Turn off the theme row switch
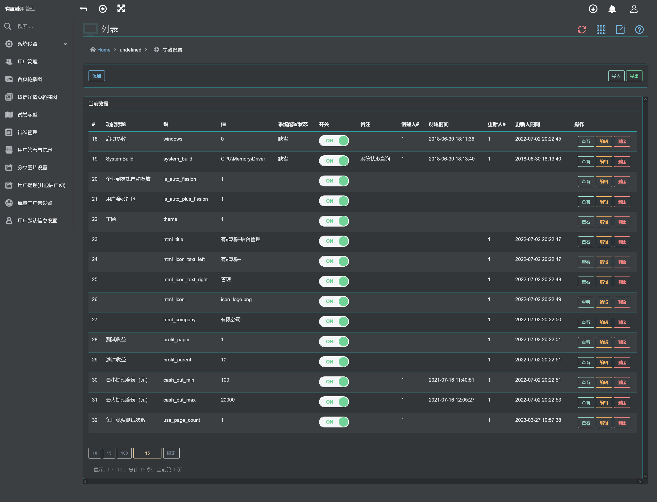This screenshot has width=657, height=502. (334, 221)
